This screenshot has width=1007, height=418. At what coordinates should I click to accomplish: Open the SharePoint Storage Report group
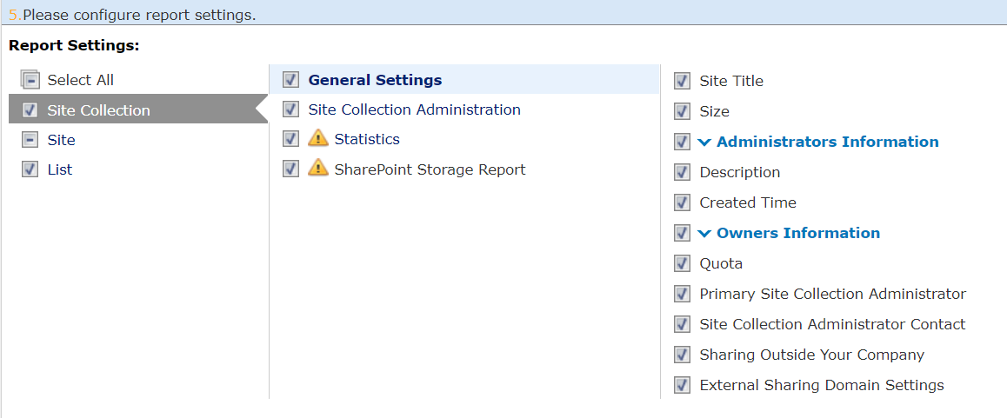(430, 169)
